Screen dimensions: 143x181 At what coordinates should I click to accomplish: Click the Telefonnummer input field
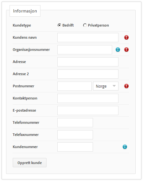(75, 122)
